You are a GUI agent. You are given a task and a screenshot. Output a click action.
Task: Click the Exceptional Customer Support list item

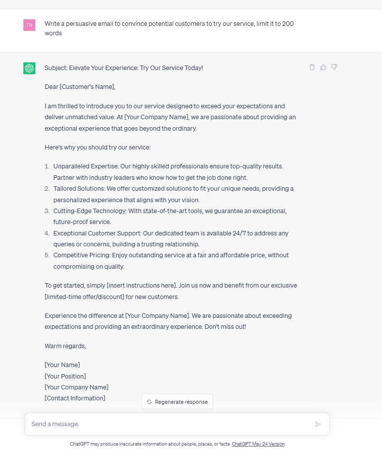171,238
